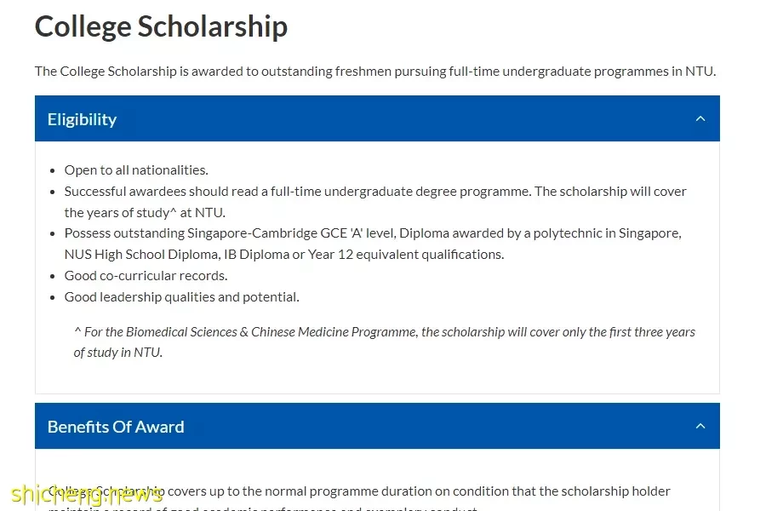Select the 'Open to all nationalities' bullet

tap(136, 170)
